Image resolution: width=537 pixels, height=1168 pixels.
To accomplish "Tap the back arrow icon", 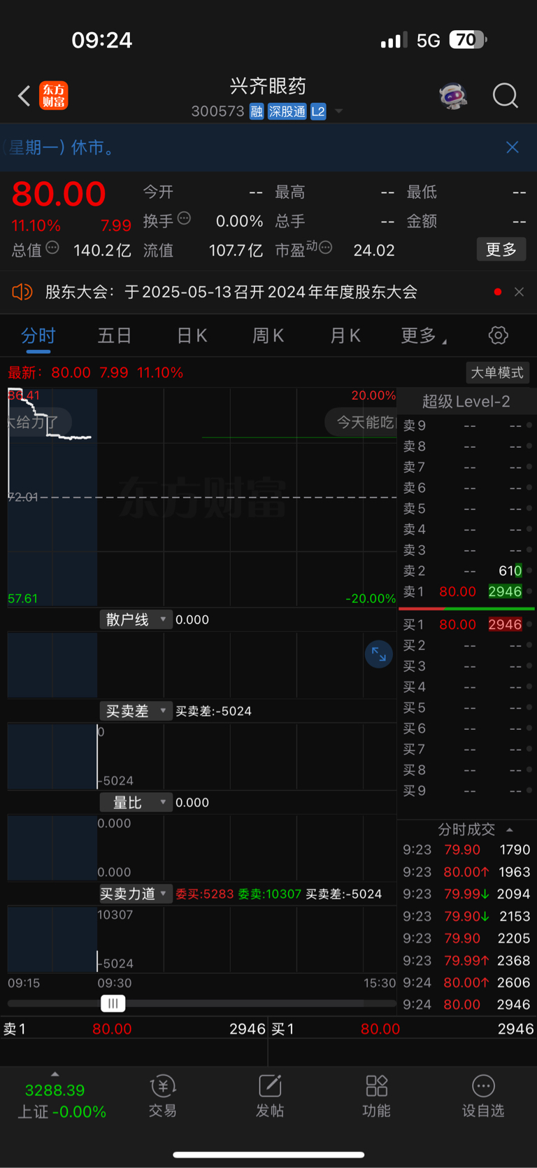I will point(24,96).
